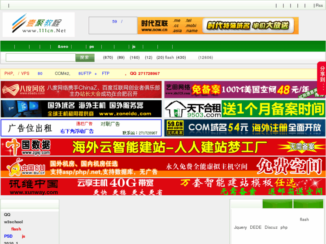The height and width of the screenshot is (244, 326).
Task: Open the red 'js' sidebar link
Action: click(x=23, y=236)
